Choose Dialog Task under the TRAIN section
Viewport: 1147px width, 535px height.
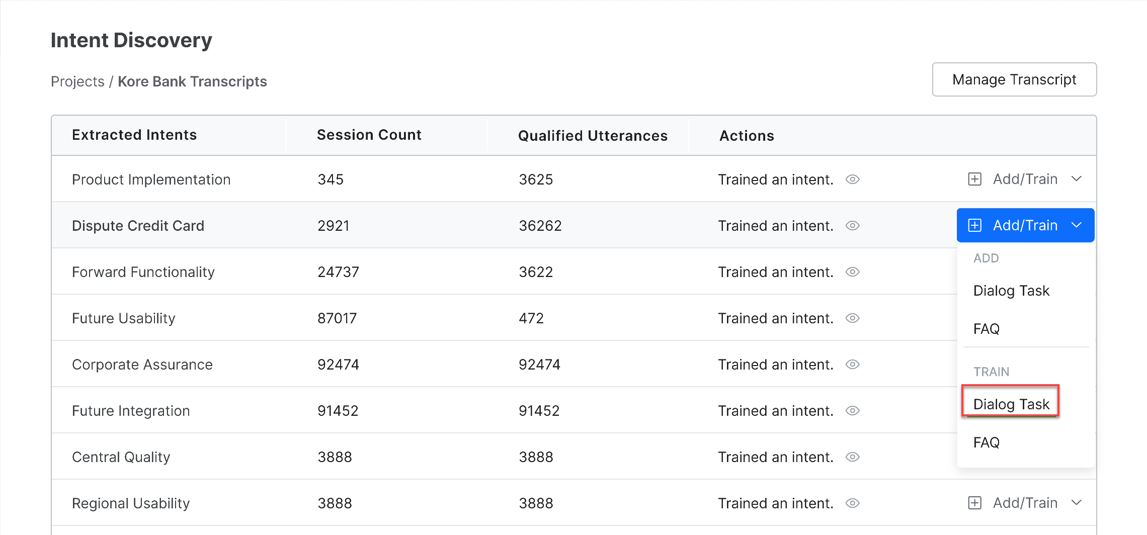pos(1011,404)
